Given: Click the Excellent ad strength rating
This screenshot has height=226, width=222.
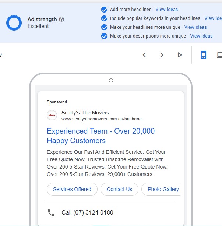Looking at the screenshot, I should coord(38,26).
